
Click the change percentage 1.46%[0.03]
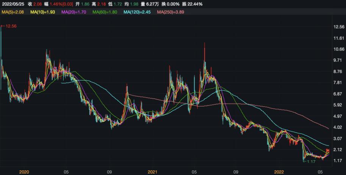click(x=61, y=4)
